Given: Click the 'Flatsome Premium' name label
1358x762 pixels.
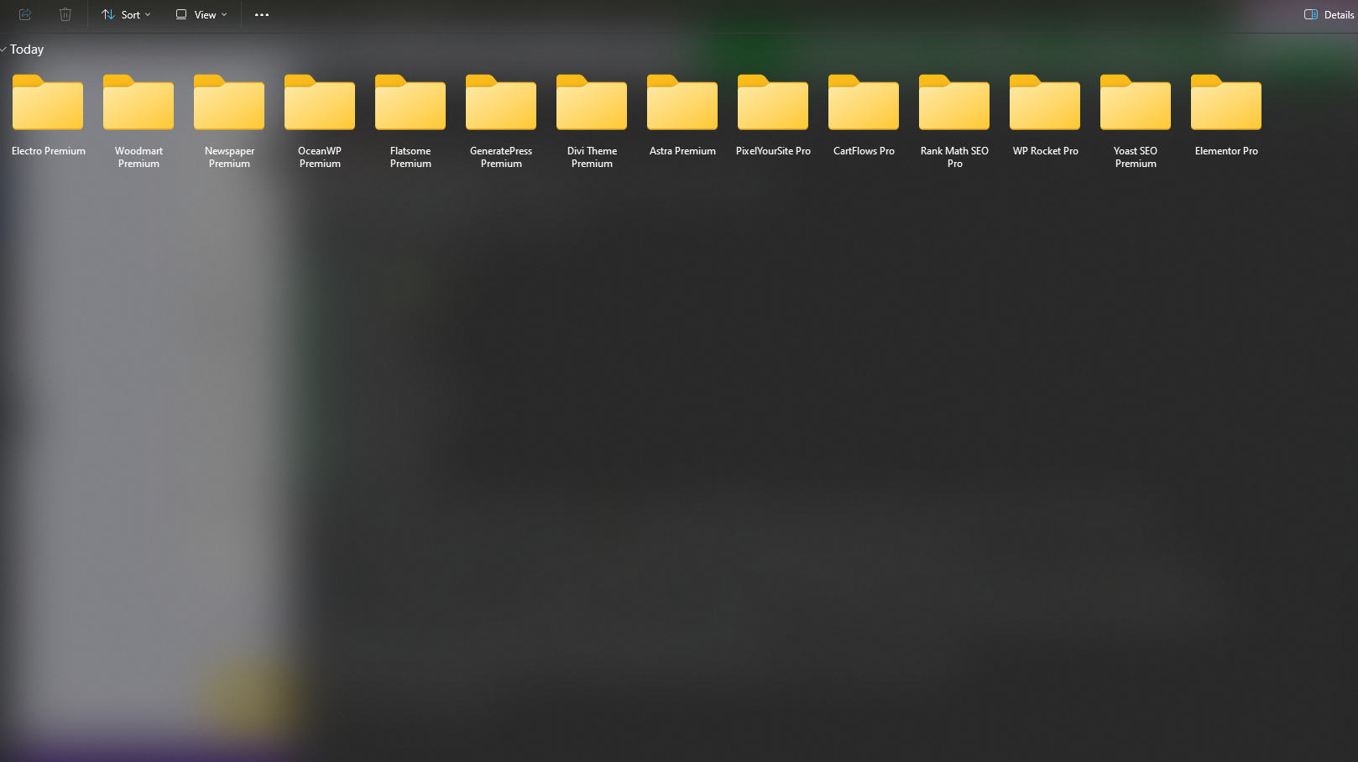Looking at the screenshot, I should pos(410,157).
